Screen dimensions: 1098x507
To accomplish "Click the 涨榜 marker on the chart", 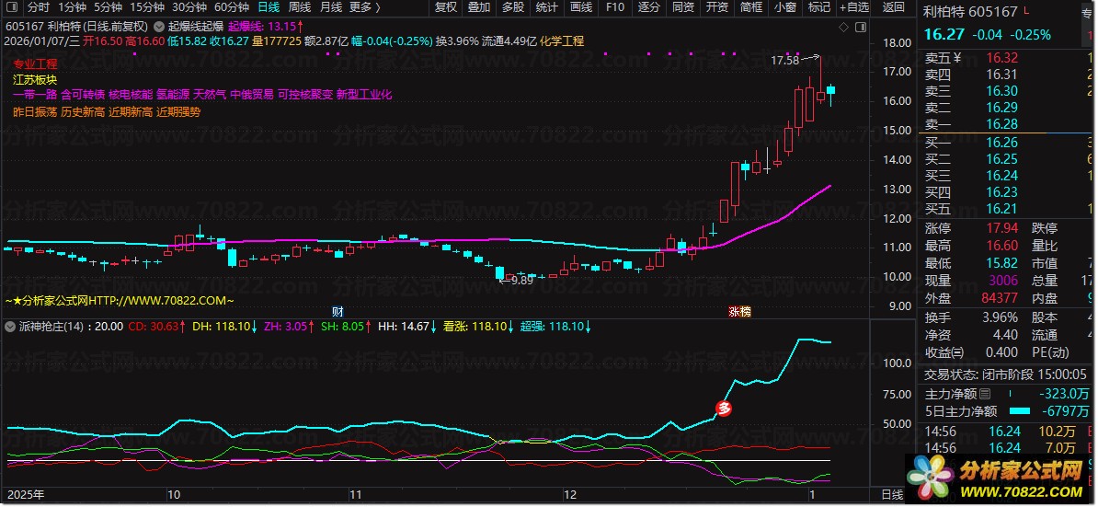I will pyautogui.click(x=739, y=312).
